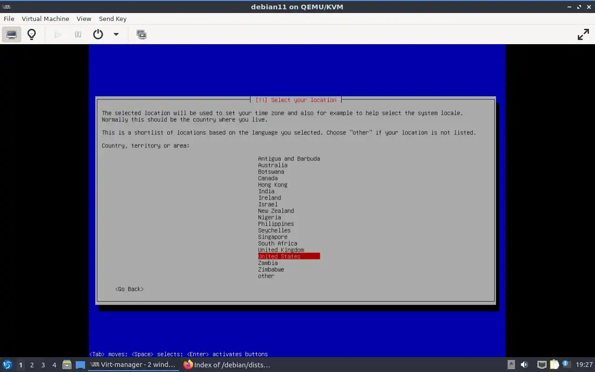Click the notification tray icon
This screenshot has height=372, width=595.
click(566, 365)
